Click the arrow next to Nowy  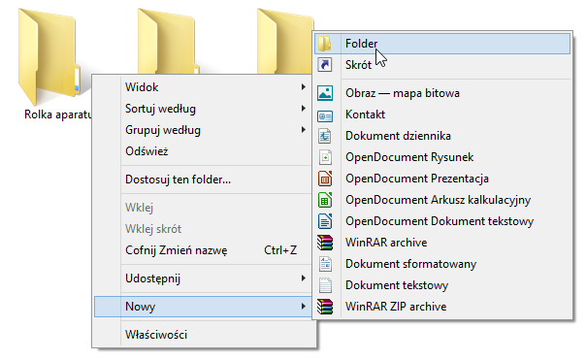click(x=304, y=307)
